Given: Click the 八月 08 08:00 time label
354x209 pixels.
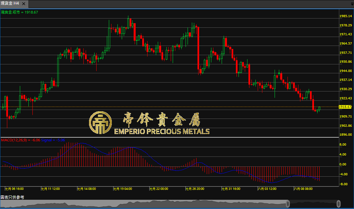Looking at the screenshot, I should (x=303, y=189).
